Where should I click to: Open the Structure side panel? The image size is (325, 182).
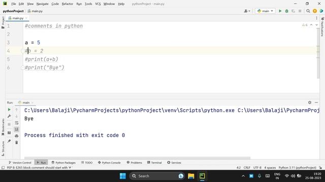click(x=3, y=149)
